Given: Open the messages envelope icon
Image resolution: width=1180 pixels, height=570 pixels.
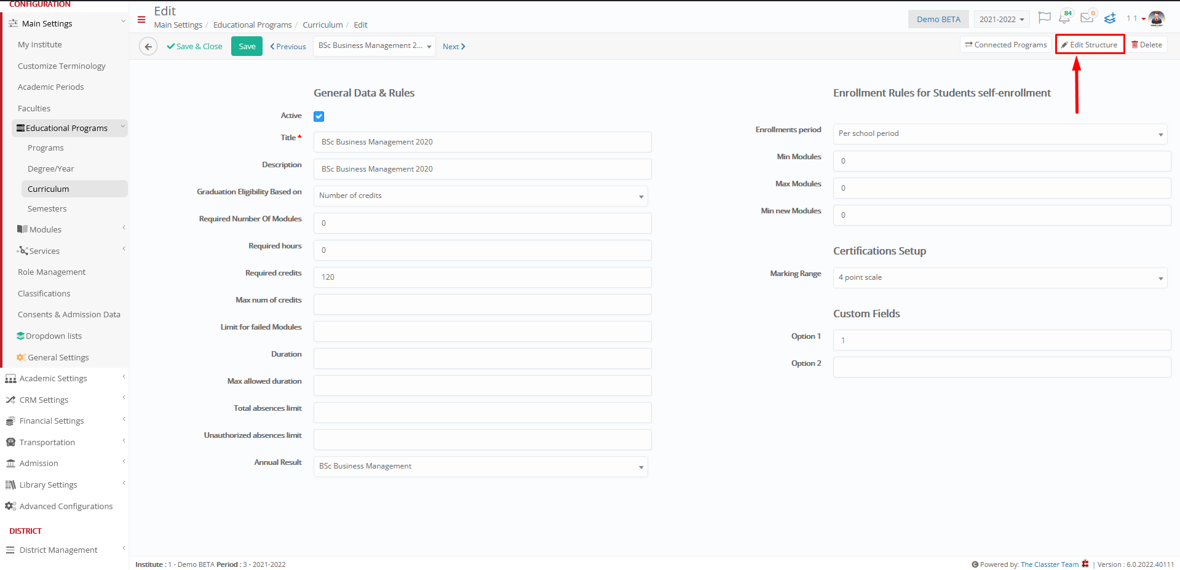Looking at the screenshot, I should [x=1087, y=17].
